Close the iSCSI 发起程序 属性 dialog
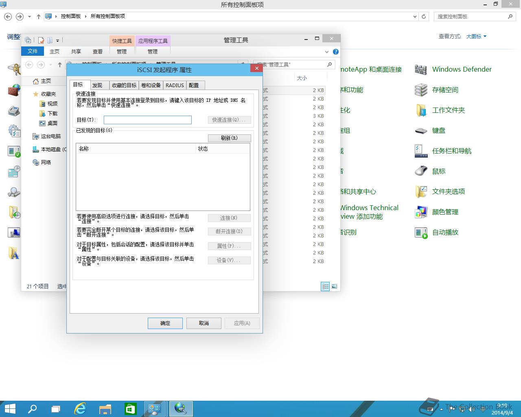Screen dimensions: 521x417 256,68
